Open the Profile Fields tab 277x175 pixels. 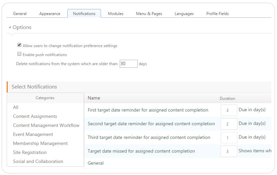[217, 14]
